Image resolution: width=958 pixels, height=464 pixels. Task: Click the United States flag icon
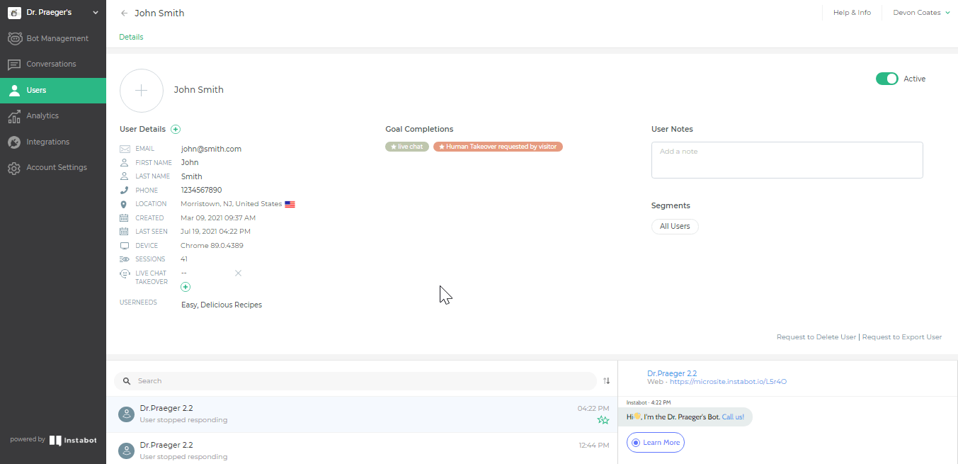pos(290,204)
